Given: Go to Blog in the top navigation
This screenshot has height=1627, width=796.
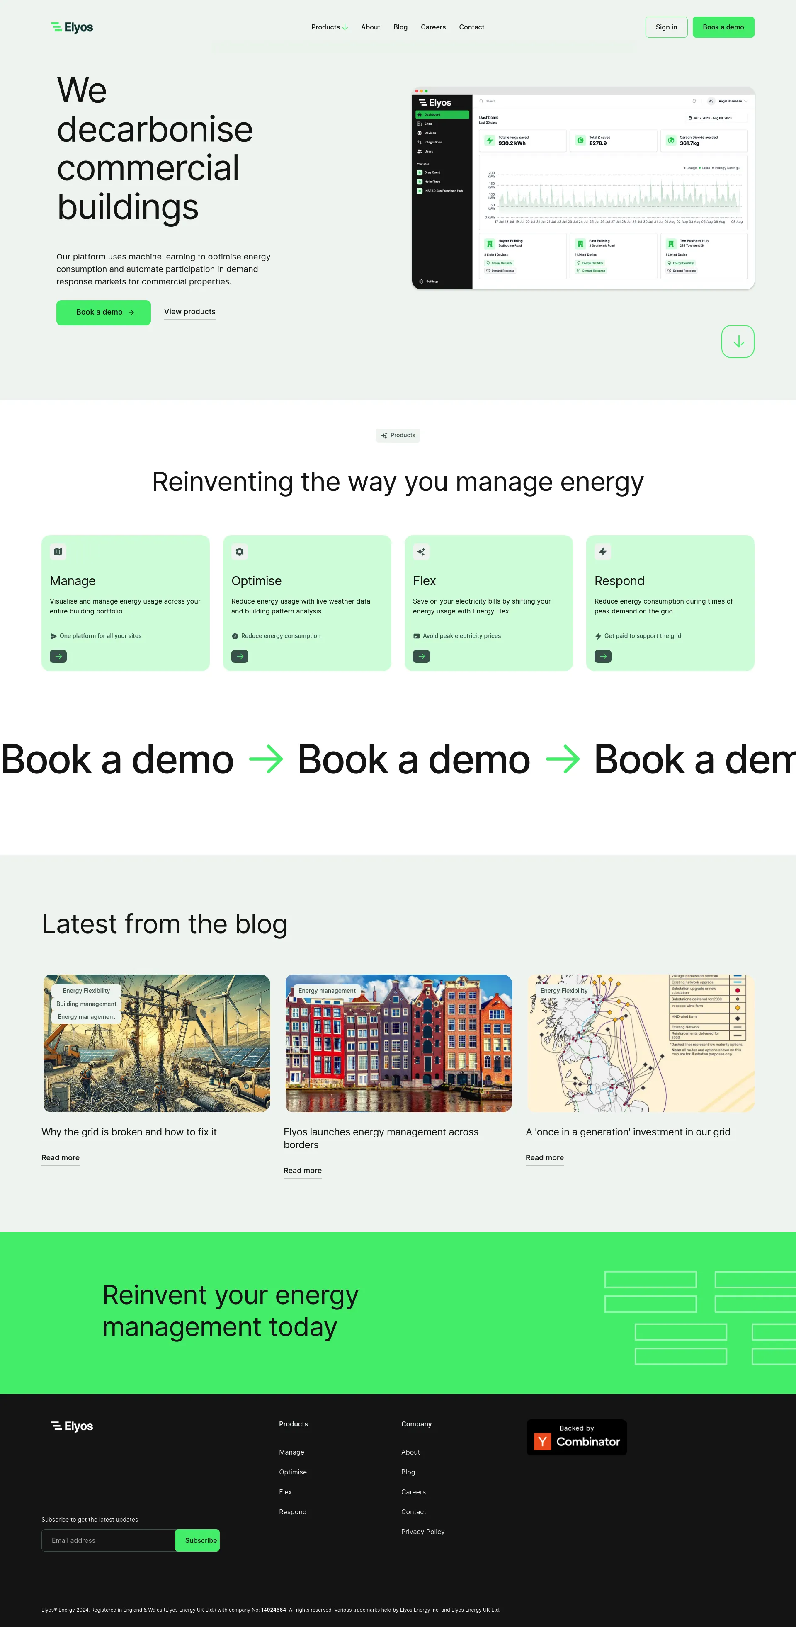Looking at the screenshot, I should click(x=400, y=27).
